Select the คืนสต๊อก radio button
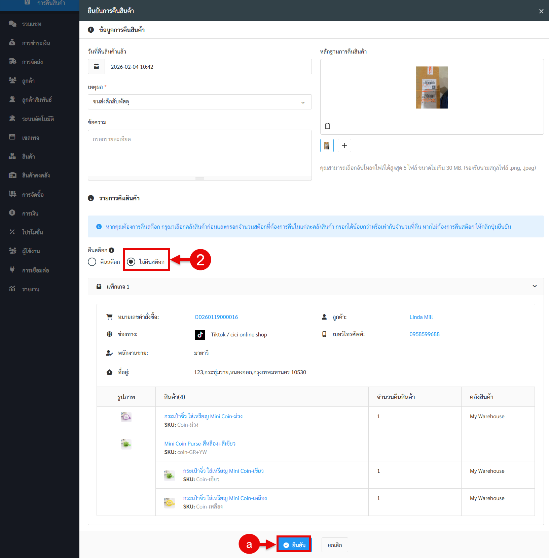The width and height of the screenshot is (549, 558). [92, 262]
